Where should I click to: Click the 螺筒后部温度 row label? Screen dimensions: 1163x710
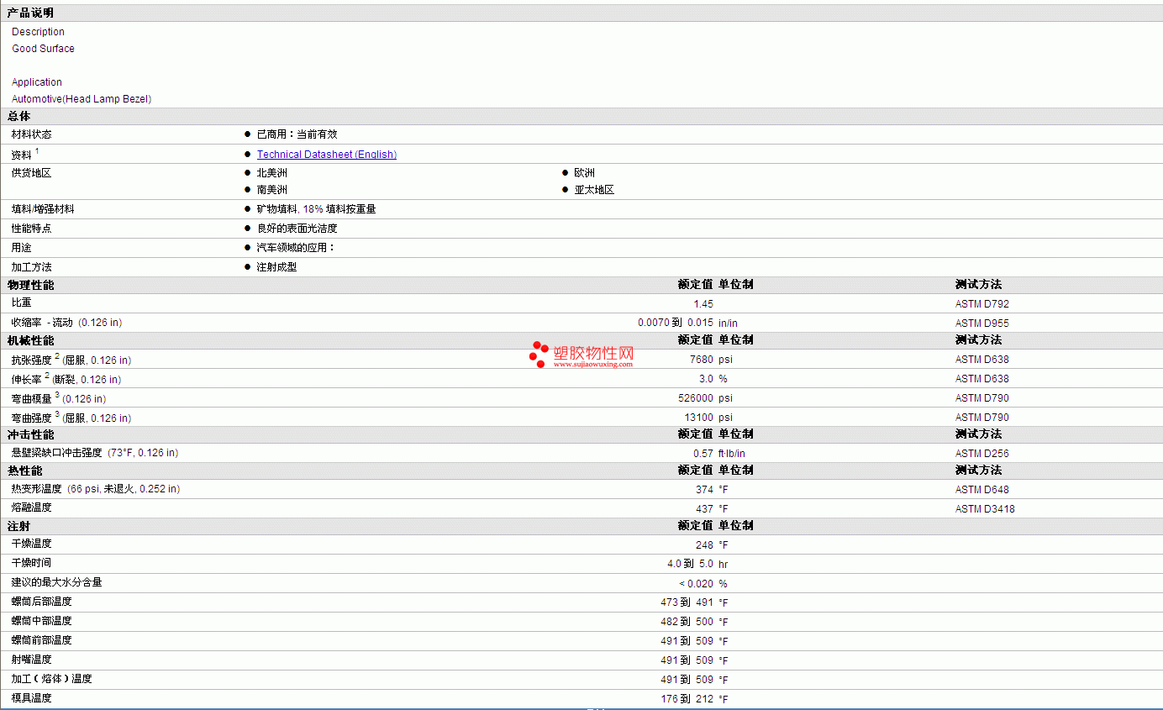pos(42,602)
